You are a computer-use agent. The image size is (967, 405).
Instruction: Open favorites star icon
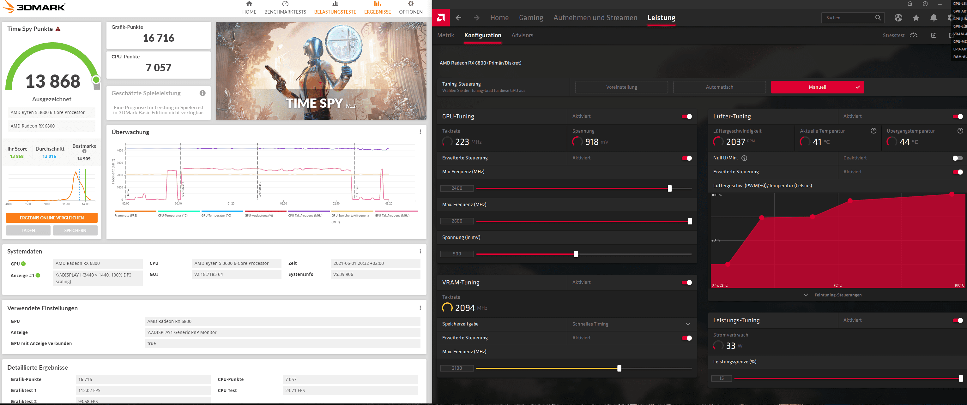[x=916, y=18]
